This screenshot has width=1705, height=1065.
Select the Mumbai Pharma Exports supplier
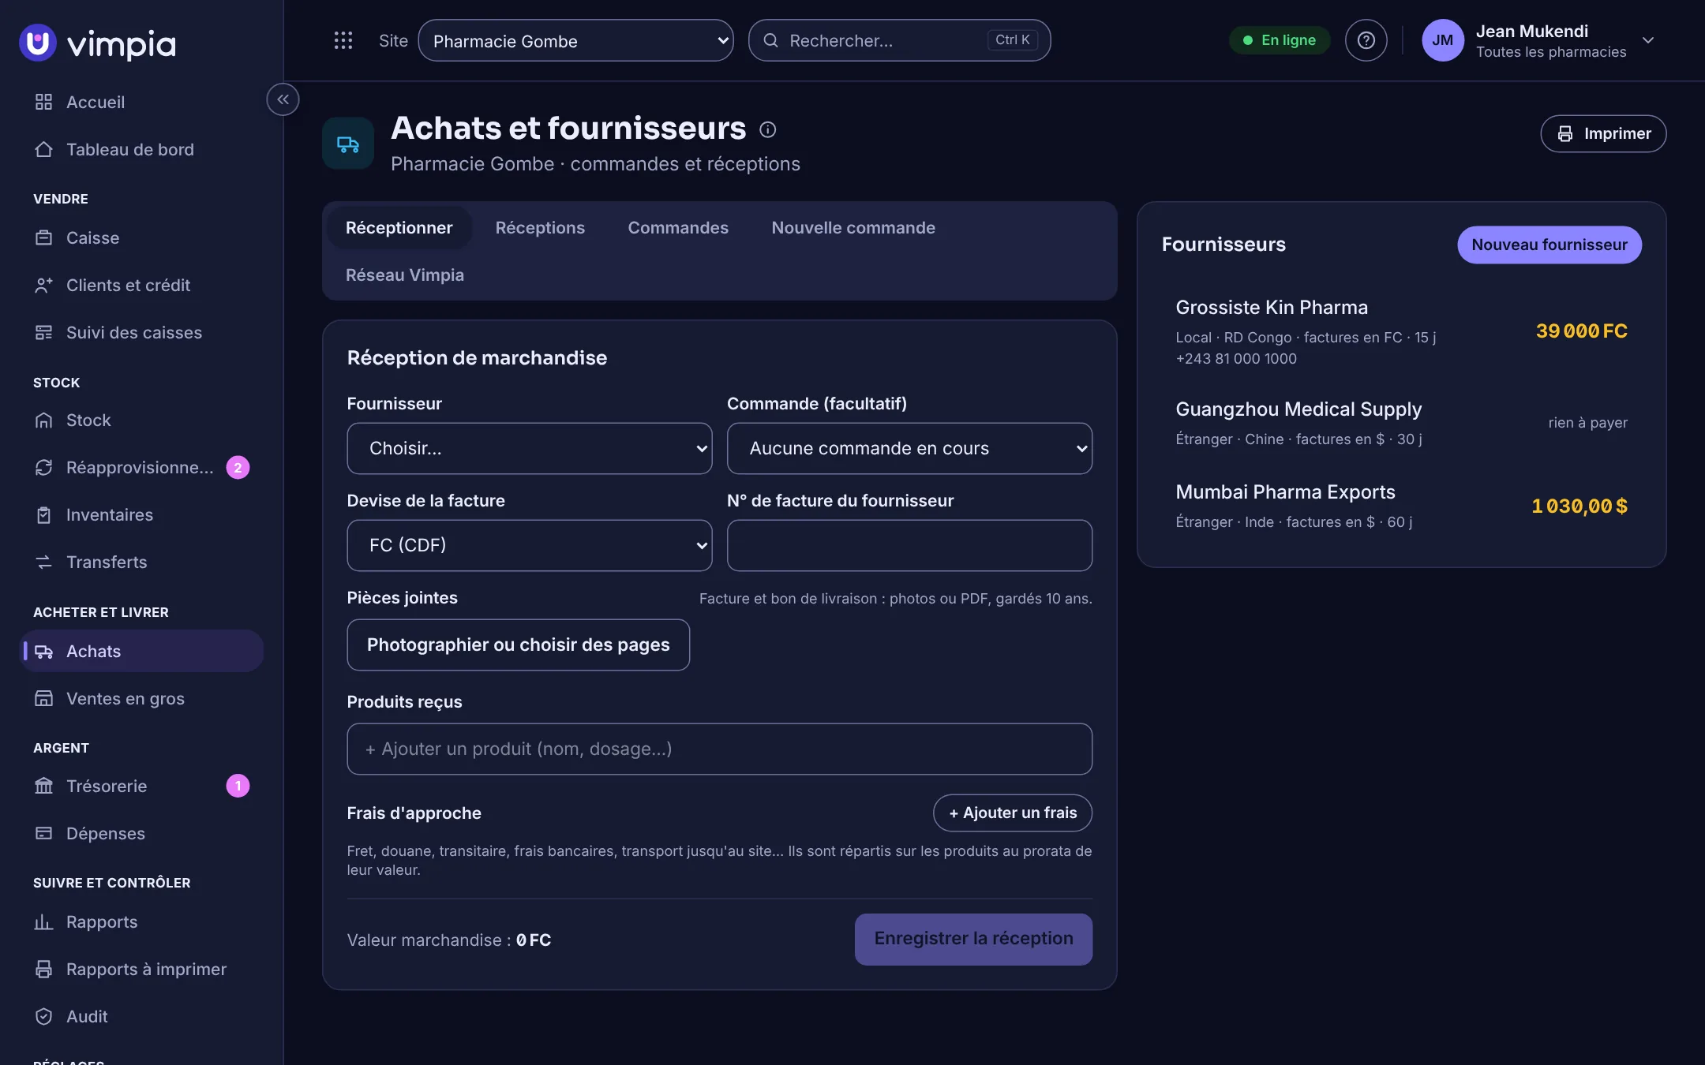pyautogui.click(x=1401, y=506)
